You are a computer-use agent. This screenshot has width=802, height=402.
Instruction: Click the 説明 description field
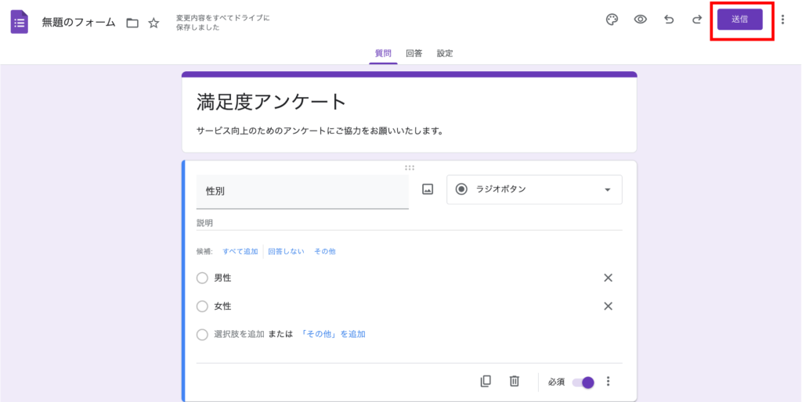click(409, 223)
